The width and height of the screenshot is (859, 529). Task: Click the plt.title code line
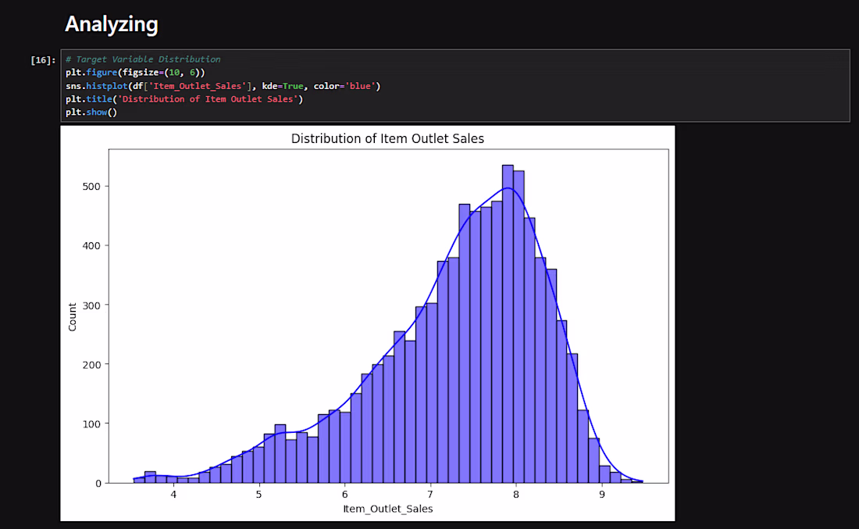coord(184,99)
